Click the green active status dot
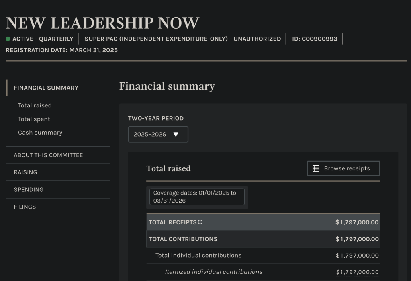Image resolution: width=411 pixels, height=281 pixels. pos(8,39)
